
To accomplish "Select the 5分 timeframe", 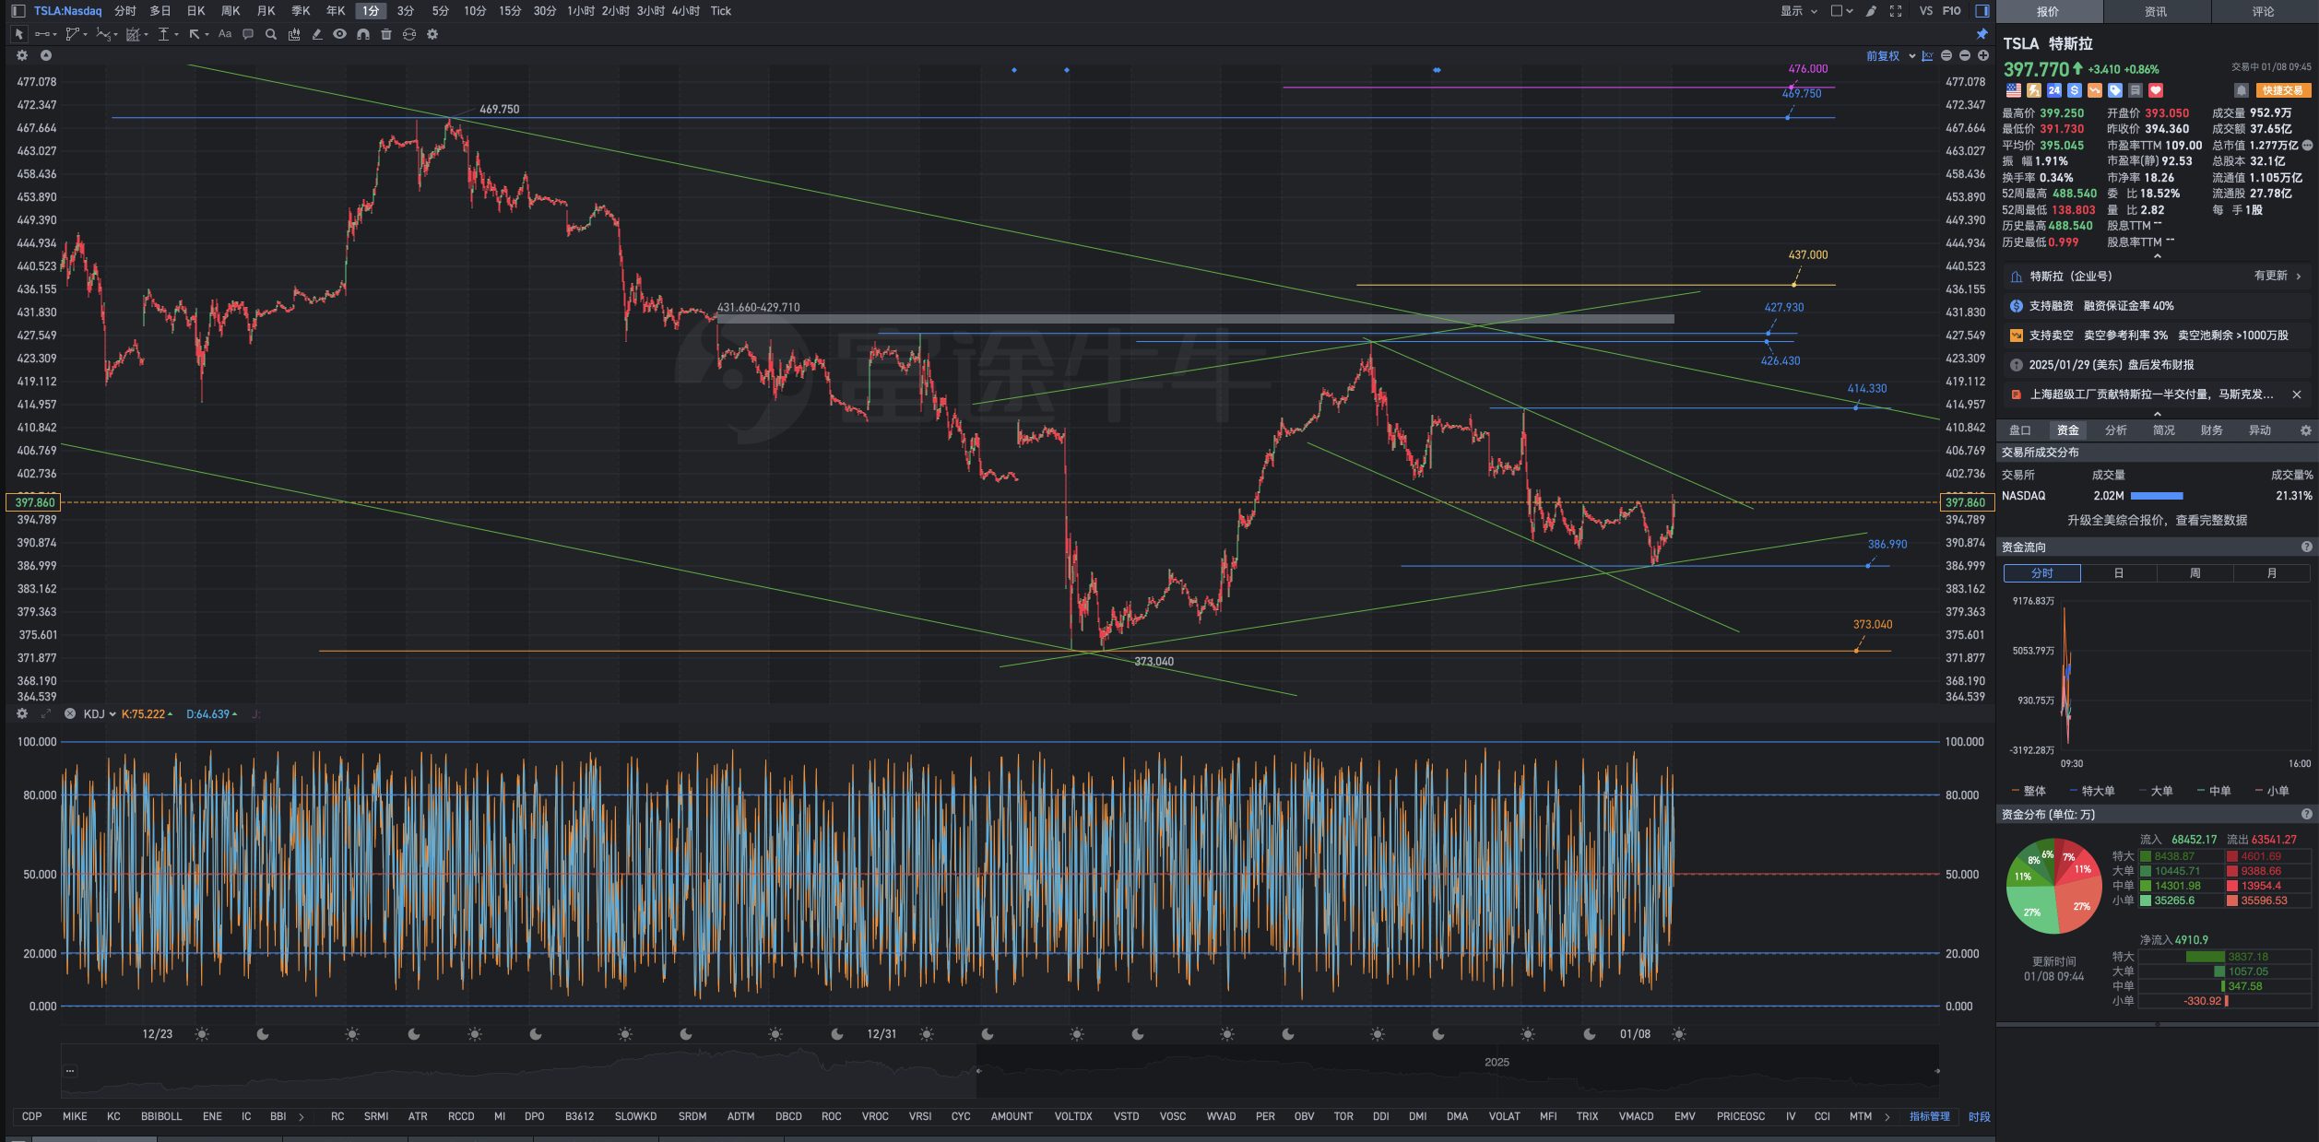I will (x=441, y=11).
